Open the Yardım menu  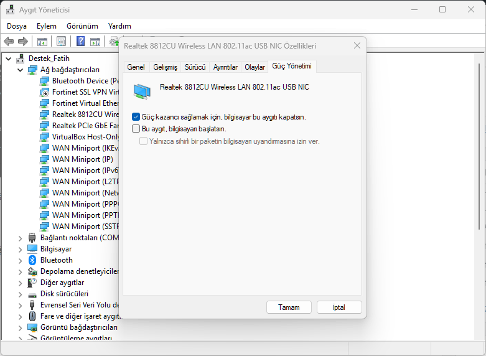click(x=119, y=26)
